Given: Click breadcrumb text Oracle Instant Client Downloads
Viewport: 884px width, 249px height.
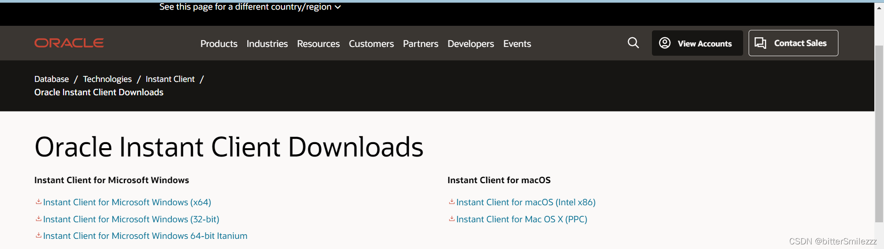Looking at the screenshot, I should click(x=99, y=92).
